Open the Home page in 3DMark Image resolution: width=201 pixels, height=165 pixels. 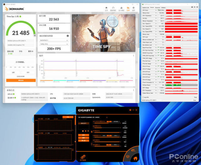[x=106, y=9]
